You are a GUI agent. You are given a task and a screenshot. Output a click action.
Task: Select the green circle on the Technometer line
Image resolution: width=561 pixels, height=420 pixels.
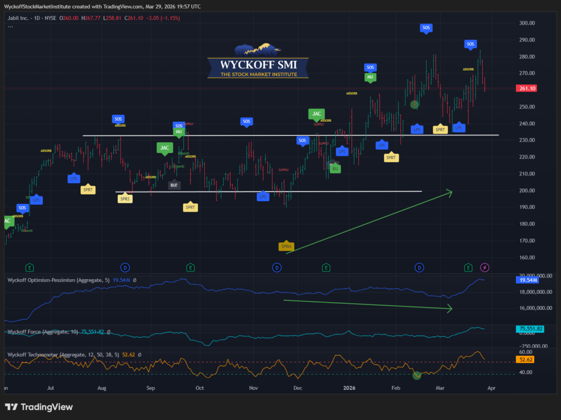coord(417,375)
